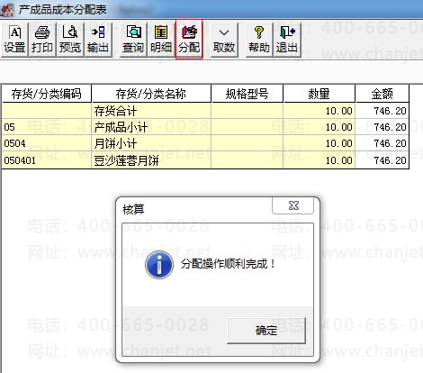Select the 产成品小计 cell
This screenshot has width=423, height=373.
(151, 127)
